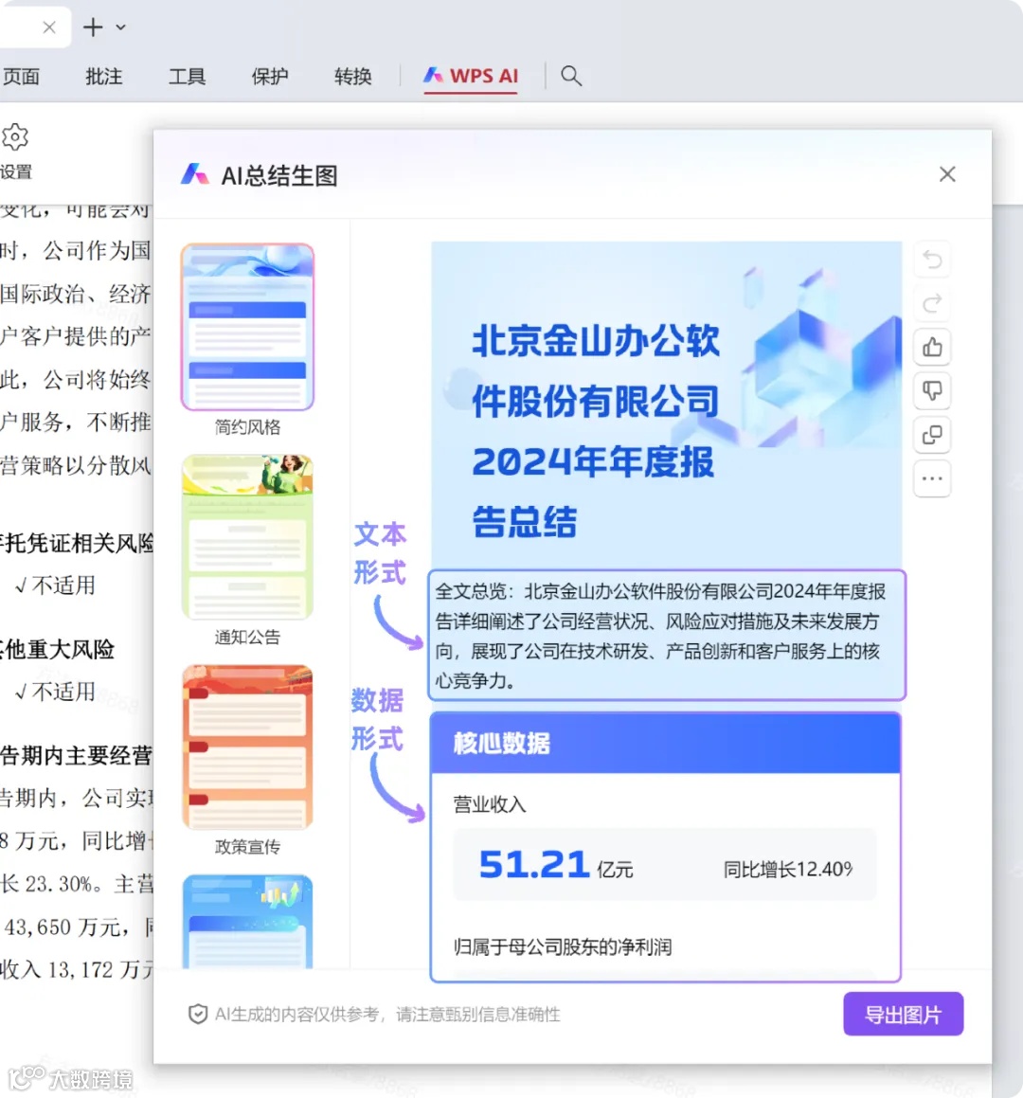This screenshot has width=1023, height=1098.
Task: Click the redo arrow icon
Action: click(932, 304)
